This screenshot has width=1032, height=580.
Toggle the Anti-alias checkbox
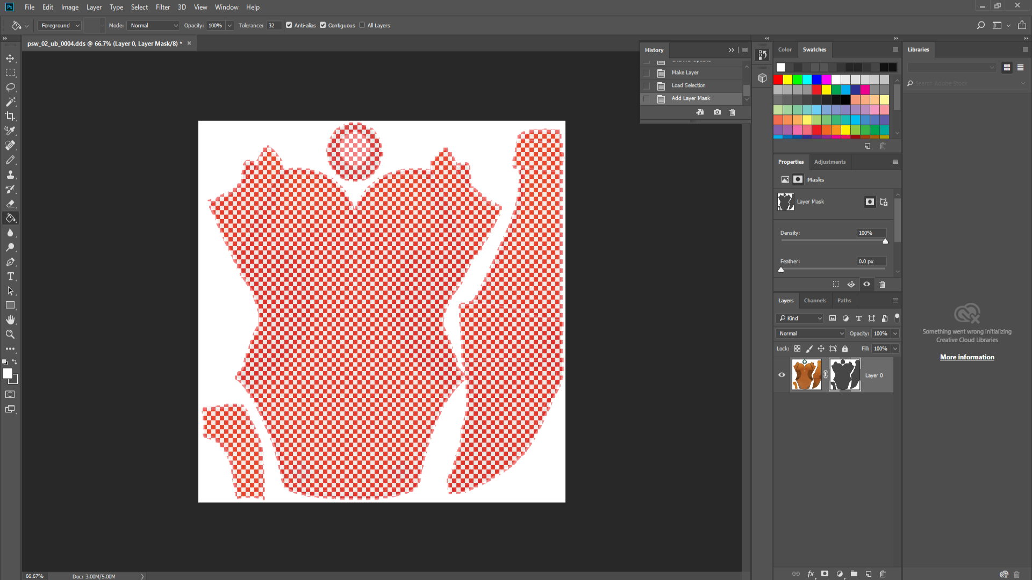(289, 25)
